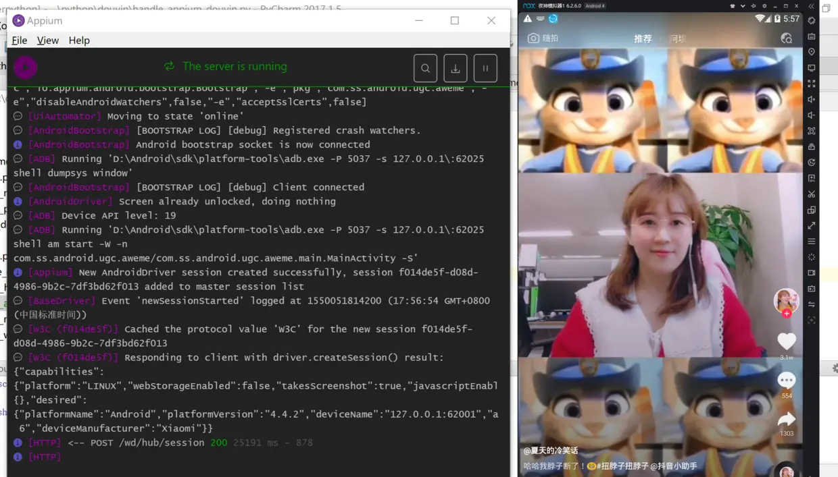This screenshot has height=477, width=838.
Task: Open comments with the speech bubble icon
Action: 787,380
